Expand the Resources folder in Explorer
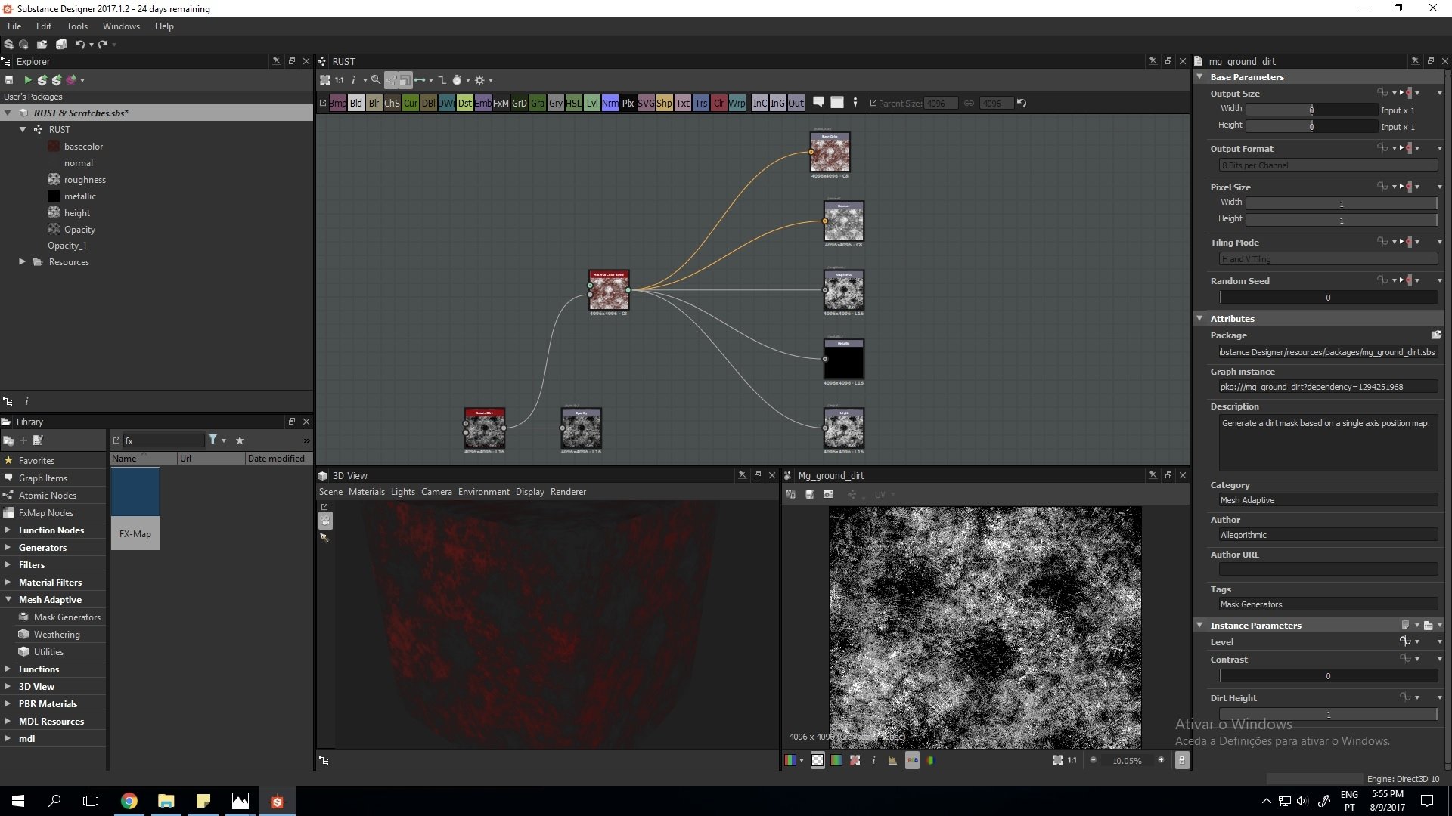1452x816 pixels. [22, 262]
